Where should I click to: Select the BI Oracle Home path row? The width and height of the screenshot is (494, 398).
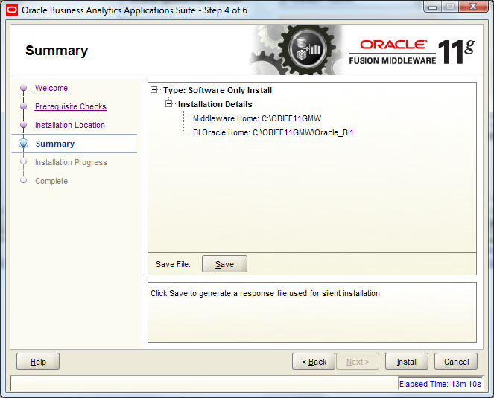pyautogui.click(x=273, y=132)
